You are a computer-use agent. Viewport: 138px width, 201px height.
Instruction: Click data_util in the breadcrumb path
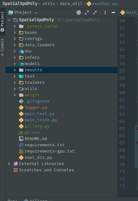click(71, 3)
